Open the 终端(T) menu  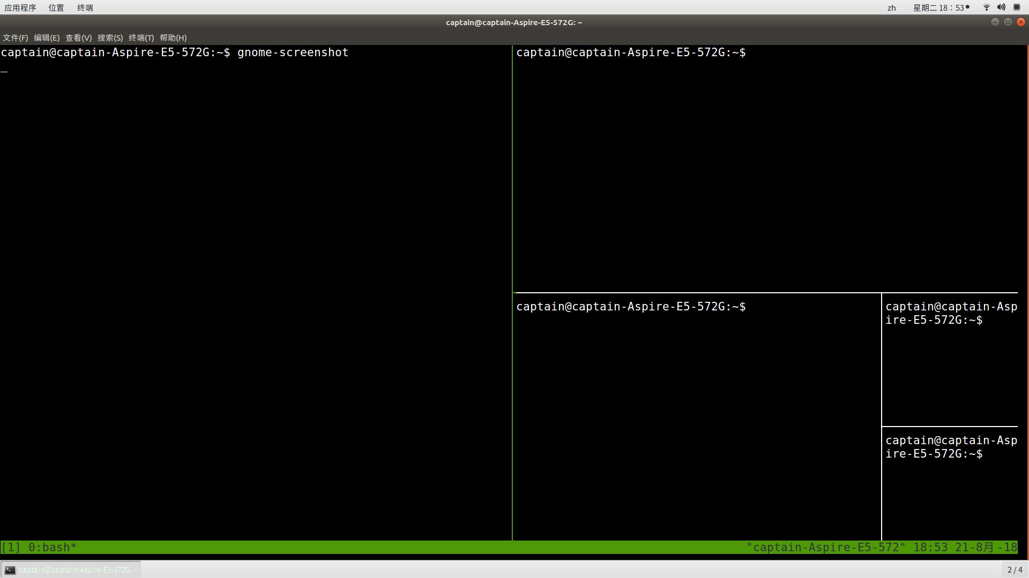tap(141, 38)
